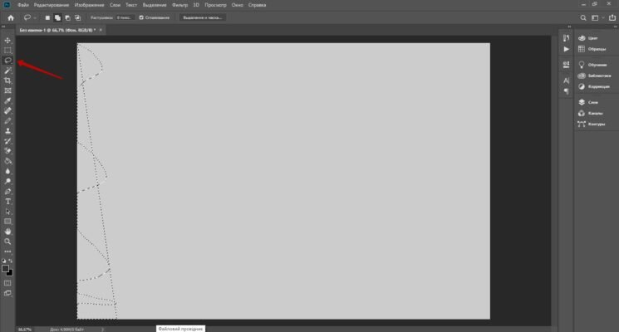Select the Brush tool
The image size is (619, 332).
pos(7,121)
